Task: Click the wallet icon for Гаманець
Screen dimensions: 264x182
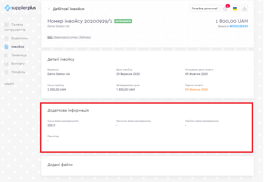Action: click(7, 55)
